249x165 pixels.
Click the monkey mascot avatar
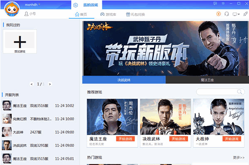pyautogui.click(x=12, y=9)
